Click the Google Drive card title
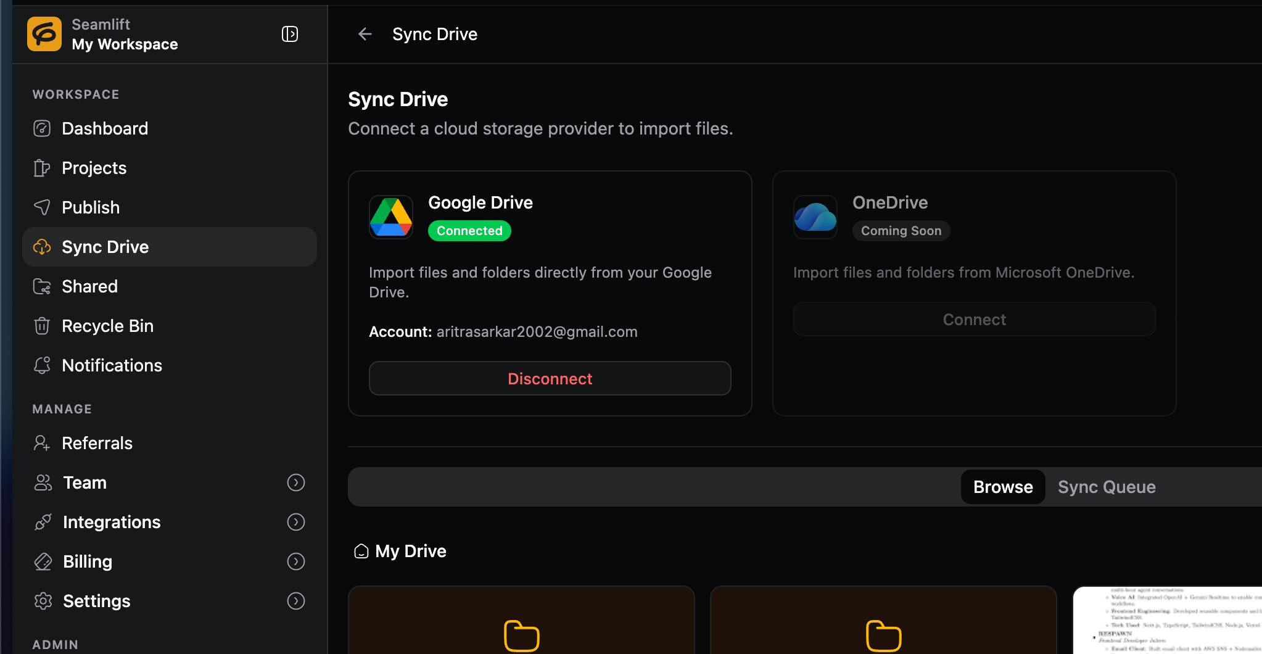Image resolution: width=1262 pixels, height=654 pixels. (x=480, y=202)
